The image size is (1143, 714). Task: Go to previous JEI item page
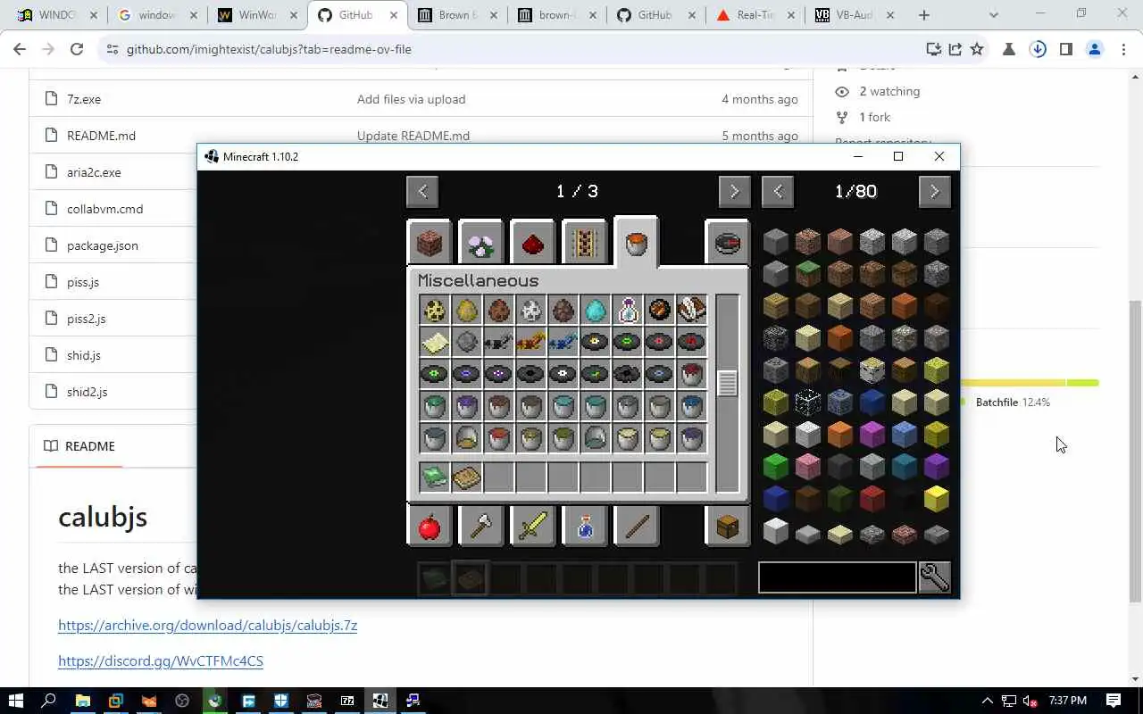coord(777,191)
